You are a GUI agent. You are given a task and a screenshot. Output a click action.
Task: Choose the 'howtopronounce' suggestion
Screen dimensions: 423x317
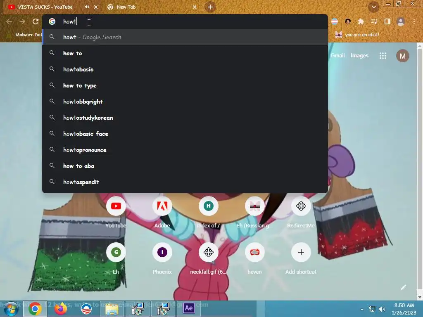[x=185, y=150]
